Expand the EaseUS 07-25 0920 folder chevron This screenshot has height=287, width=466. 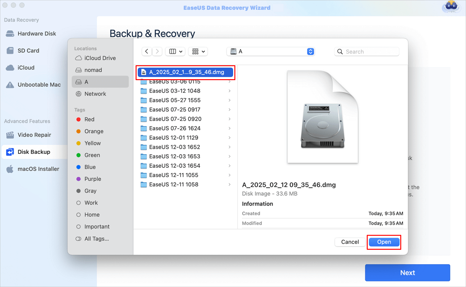229,119
